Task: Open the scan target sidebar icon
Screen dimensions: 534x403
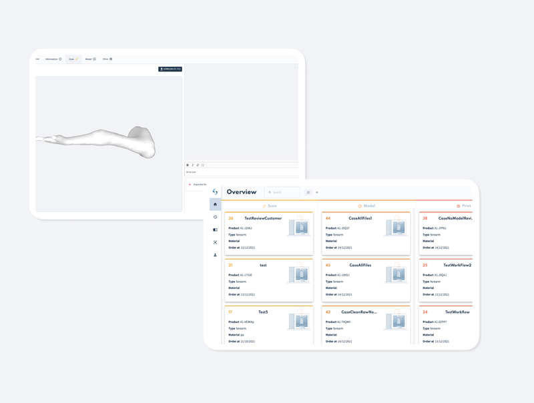Action: click(215, 242)
